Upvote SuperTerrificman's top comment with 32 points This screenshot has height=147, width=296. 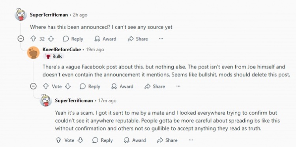pos(33,39)
